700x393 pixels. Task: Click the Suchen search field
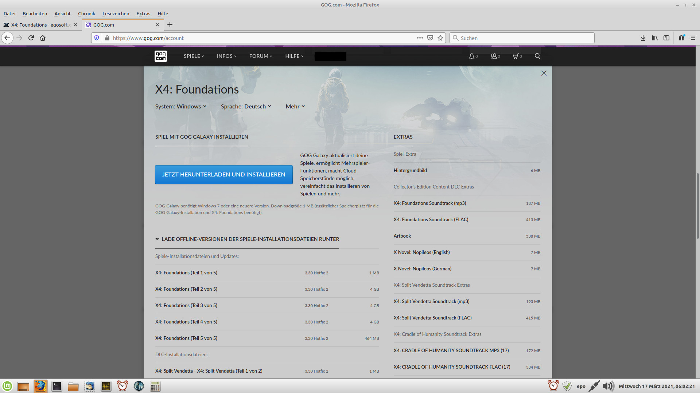(x=522, y=38)
